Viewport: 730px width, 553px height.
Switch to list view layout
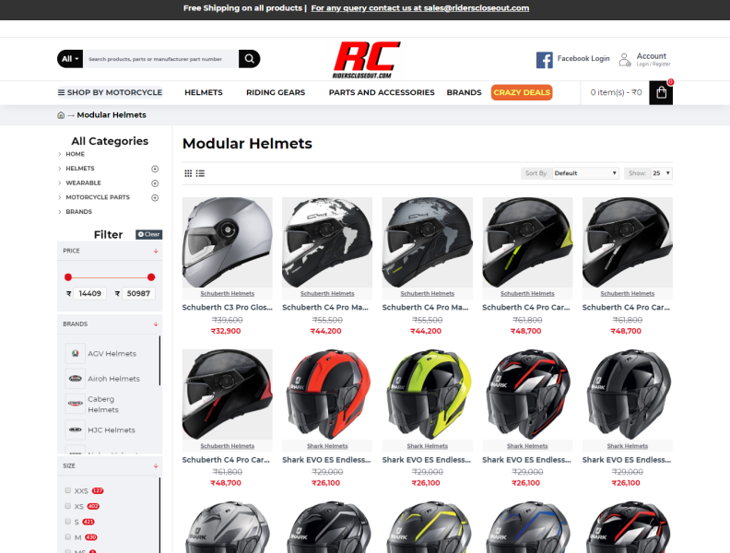(x=200, y=173)
